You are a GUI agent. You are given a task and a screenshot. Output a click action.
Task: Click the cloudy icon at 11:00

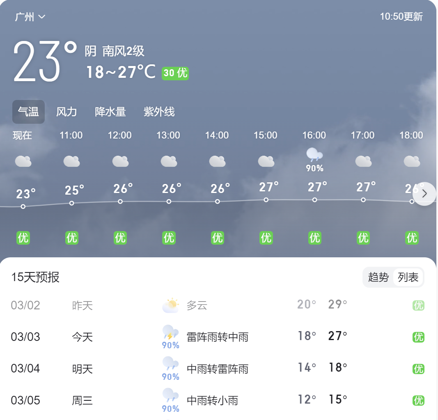click(71, 161)
